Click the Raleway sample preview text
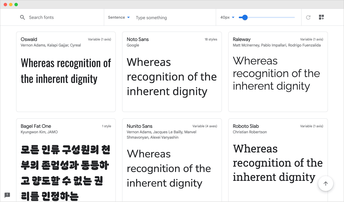Image resolution: width=344 pixels, height=202 pixels. [x=277, y=73]
